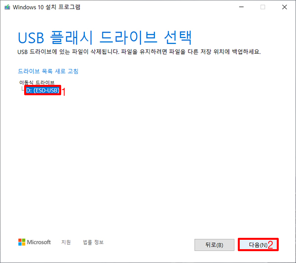Open the 법률 정보 legal info link

point(93,242)
